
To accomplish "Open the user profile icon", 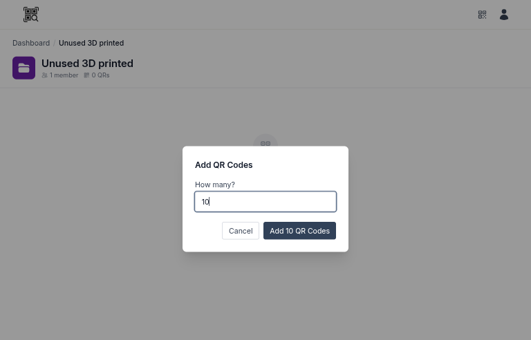I will [504, 15].
